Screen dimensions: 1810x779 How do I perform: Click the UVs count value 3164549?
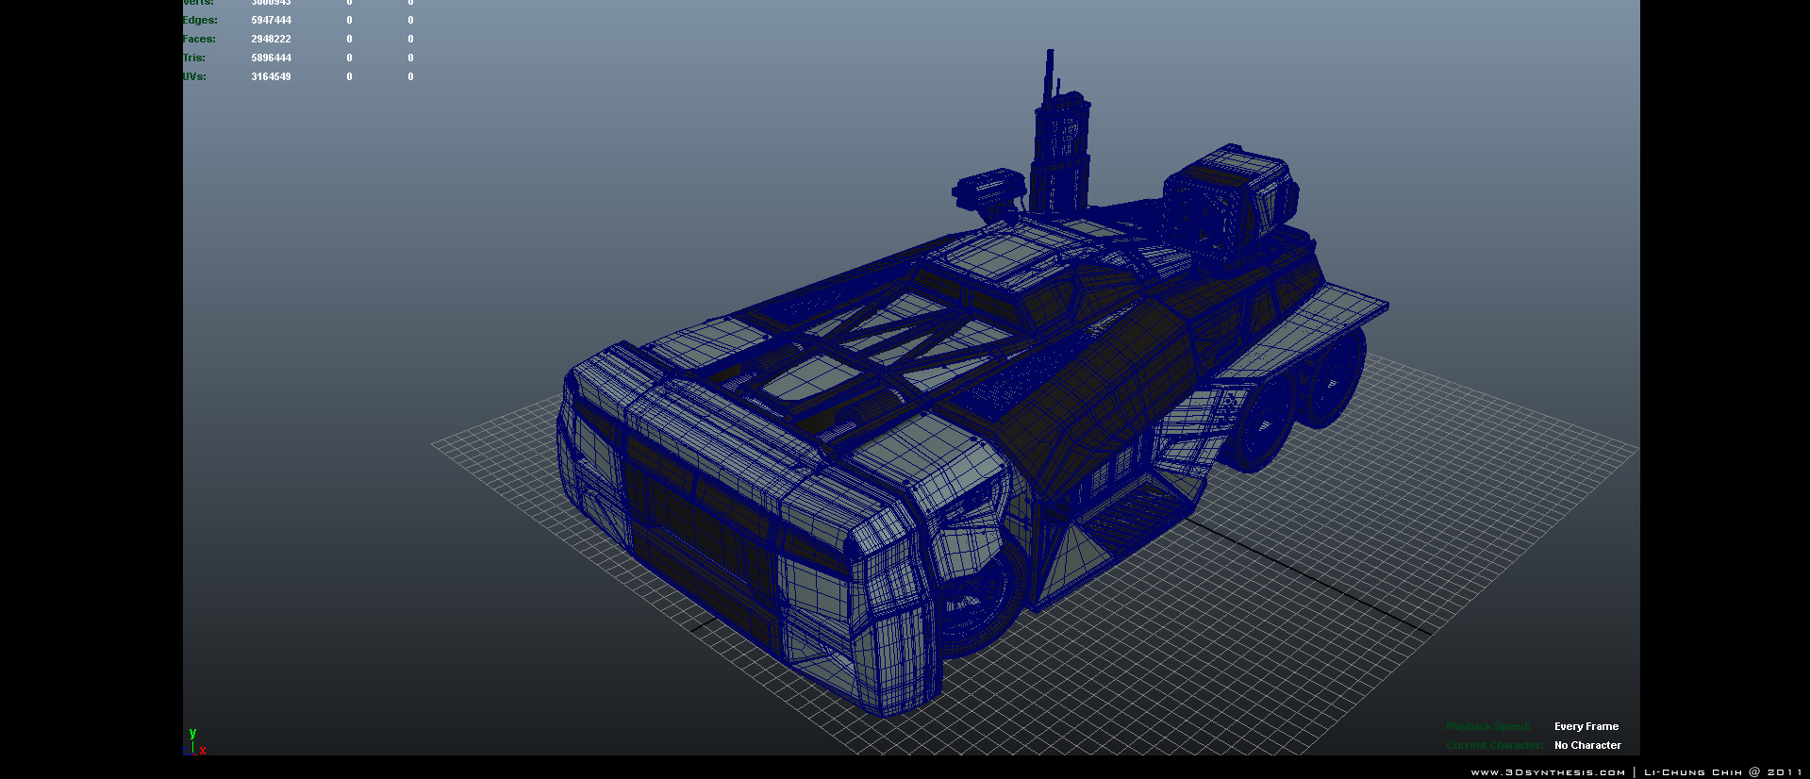[x=271, y=76]
